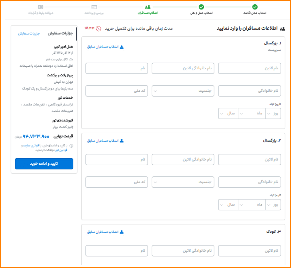Screen dimensions: 291x268
Task: Click the card icon above بررسی و پرداخت step
Action: coord(94,7)
